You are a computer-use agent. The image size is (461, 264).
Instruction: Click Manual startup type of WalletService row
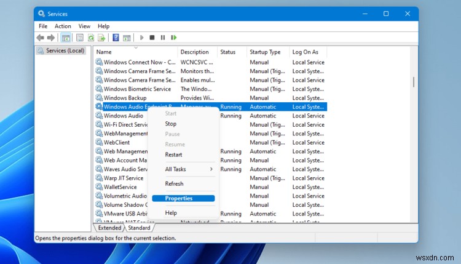coord(259,187)
